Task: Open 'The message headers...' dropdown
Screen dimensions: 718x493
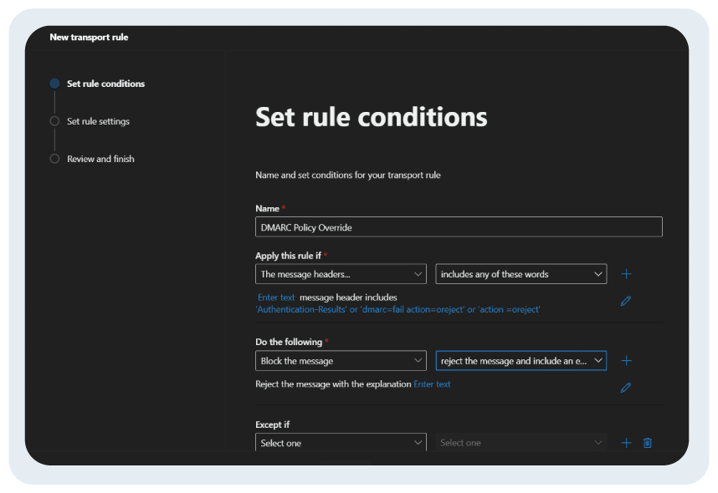Action: click(x=341, y=274)
